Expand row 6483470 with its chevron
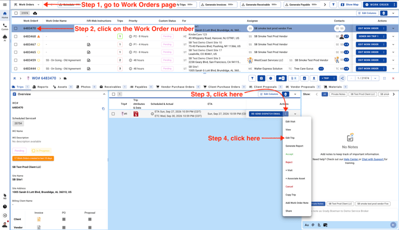The height and width of the screenshot is (230, 399). coord(393,28)
